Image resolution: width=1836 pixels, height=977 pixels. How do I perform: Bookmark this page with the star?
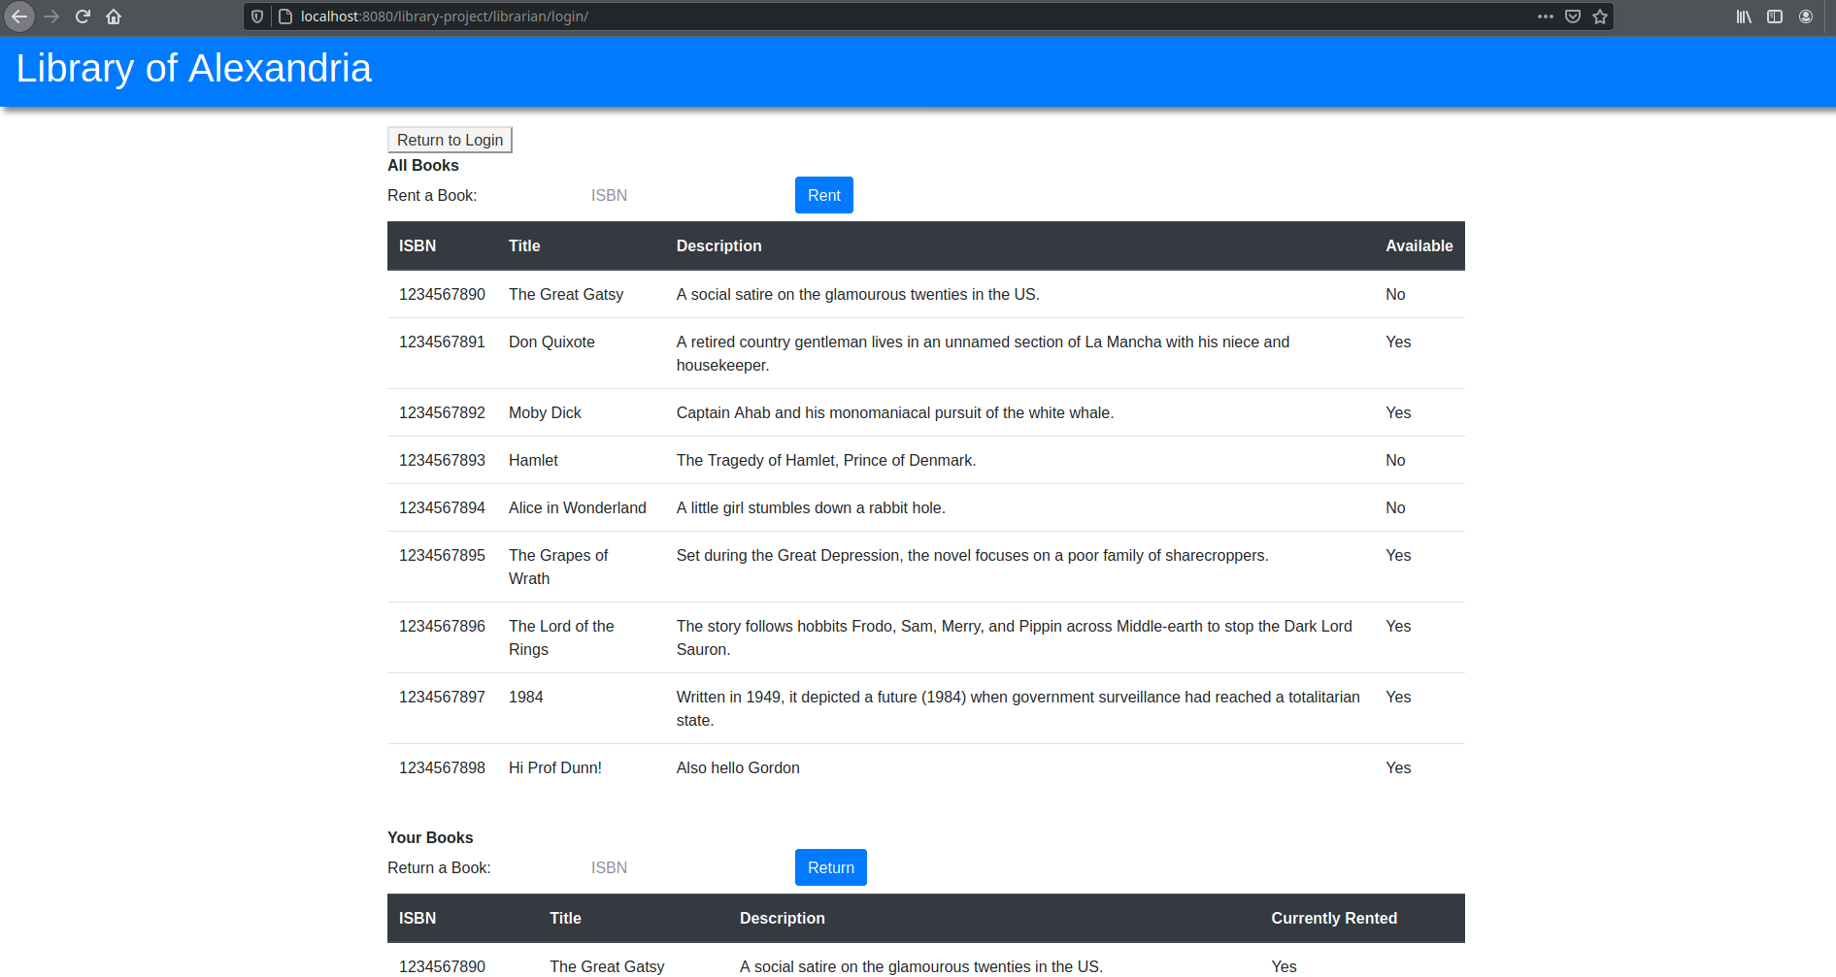1600,16
